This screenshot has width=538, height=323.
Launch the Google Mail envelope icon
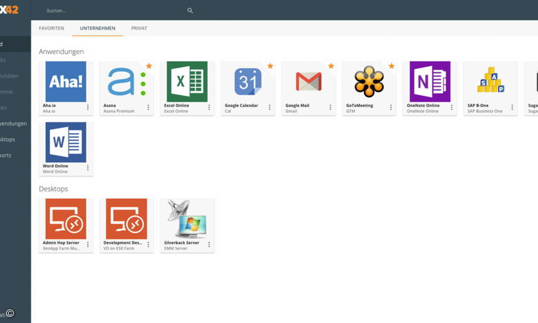[x=308, y=82]
